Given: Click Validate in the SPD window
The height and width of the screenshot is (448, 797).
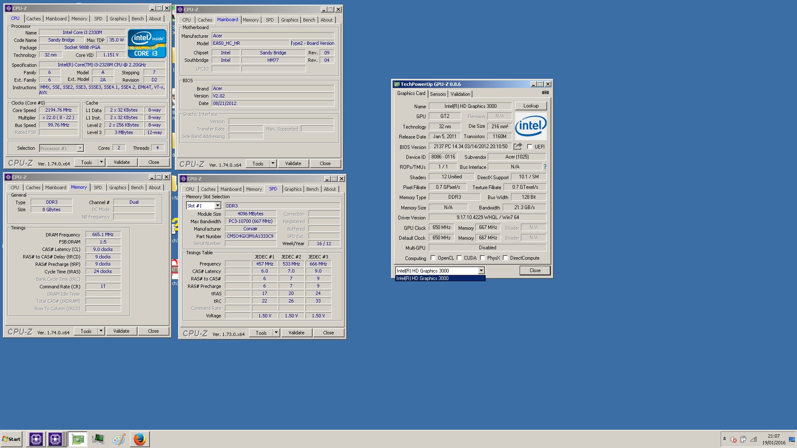Looking at the screenshot, I should click(x=296, y=333).
